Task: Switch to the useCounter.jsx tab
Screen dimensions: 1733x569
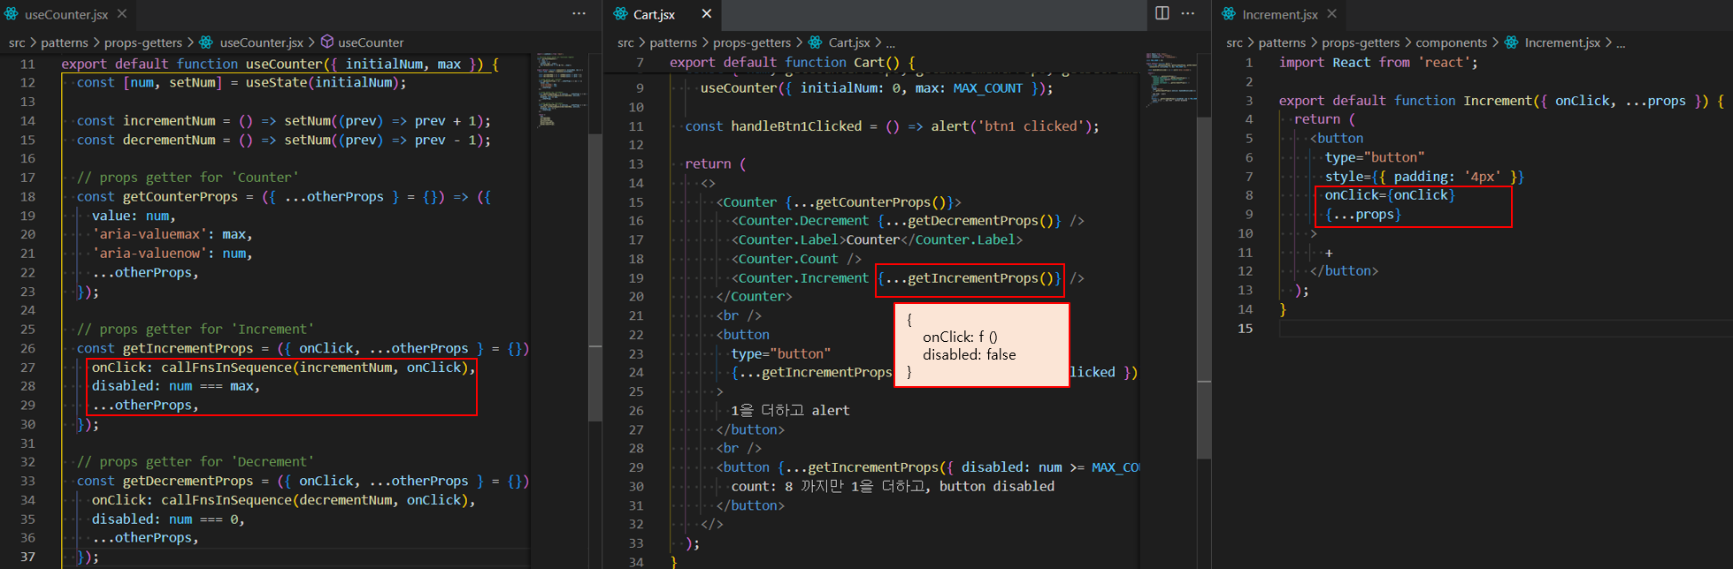Action: 66,14
